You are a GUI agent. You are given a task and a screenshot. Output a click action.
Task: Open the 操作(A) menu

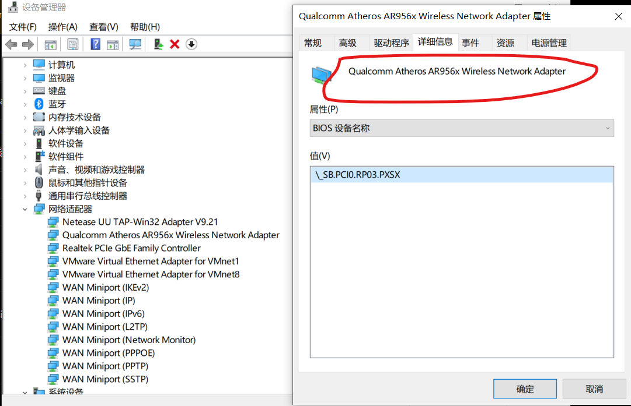pos(63,27)
